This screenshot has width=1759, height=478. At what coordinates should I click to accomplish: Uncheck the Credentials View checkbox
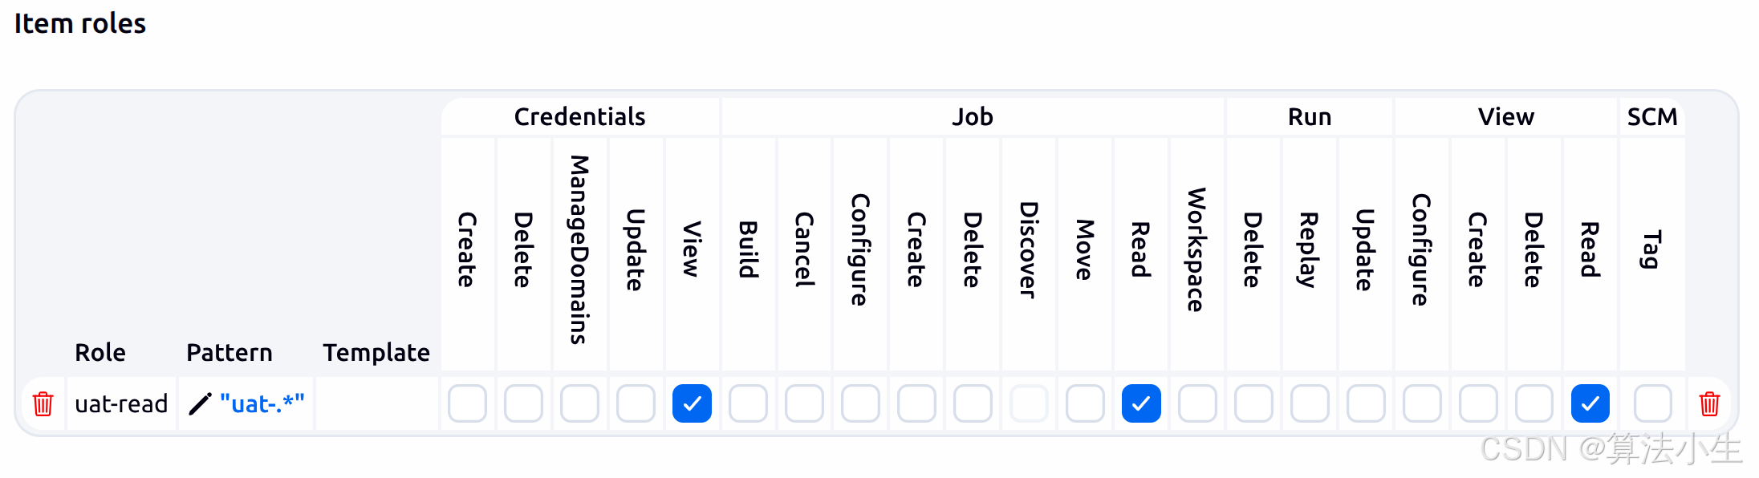click(692, 403)
